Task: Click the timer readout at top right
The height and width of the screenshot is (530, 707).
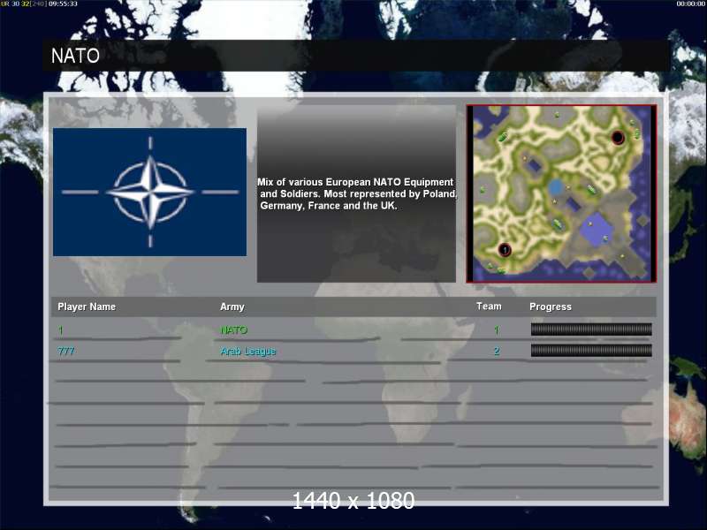Action: coord(691,4)
